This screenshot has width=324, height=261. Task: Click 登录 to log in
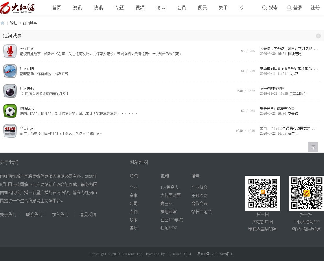(x=294, y=8)
